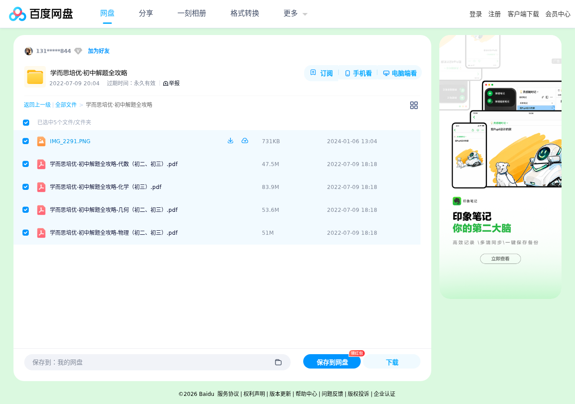Click the 领红包 badge
This screenshot has width=575, height=404.
coord(357,353)
